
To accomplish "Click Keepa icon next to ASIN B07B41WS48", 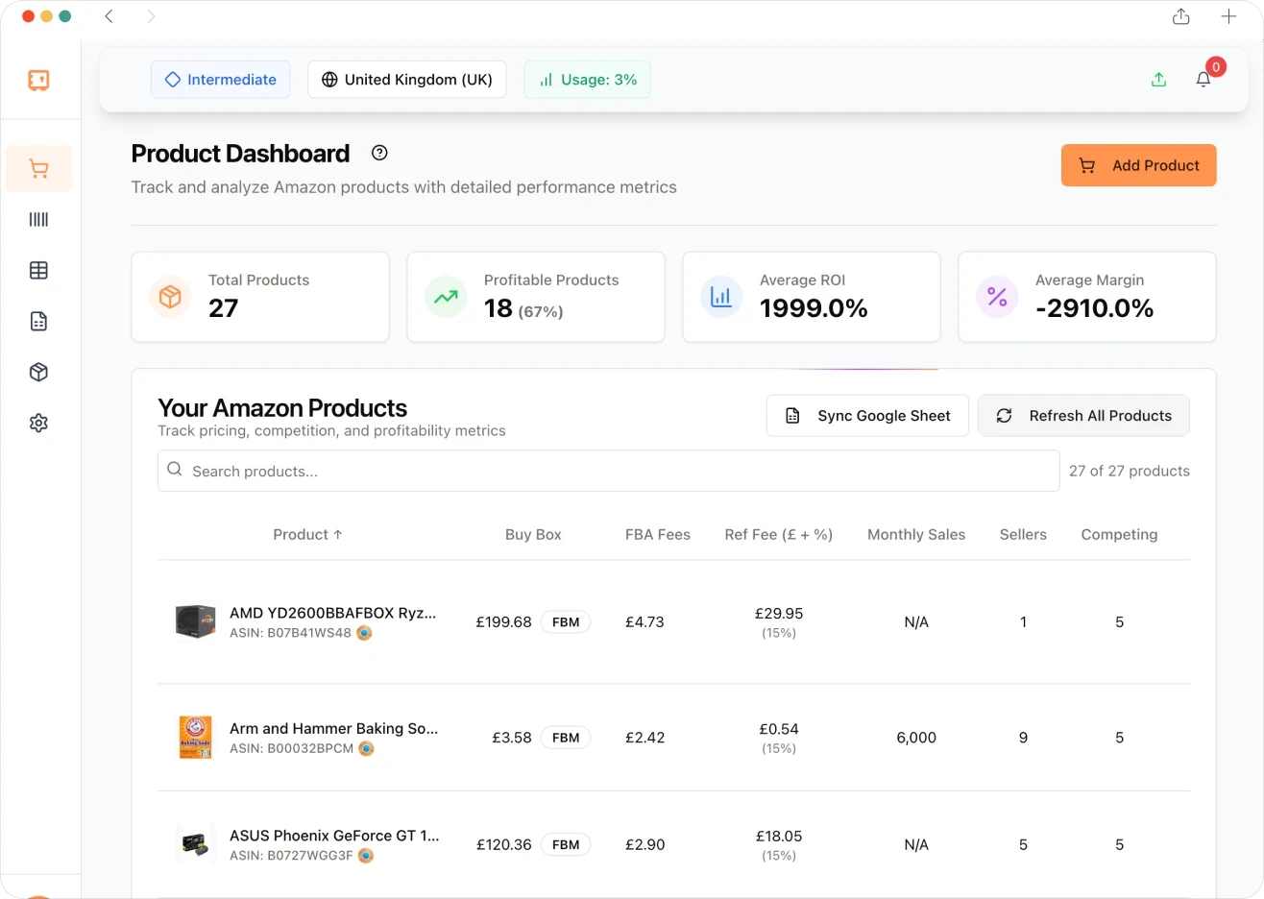I will tap(364, 633).
